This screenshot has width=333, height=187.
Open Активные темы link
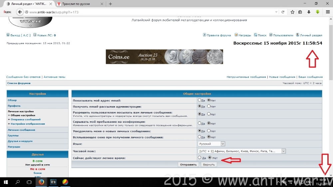(x=55, y=77)
